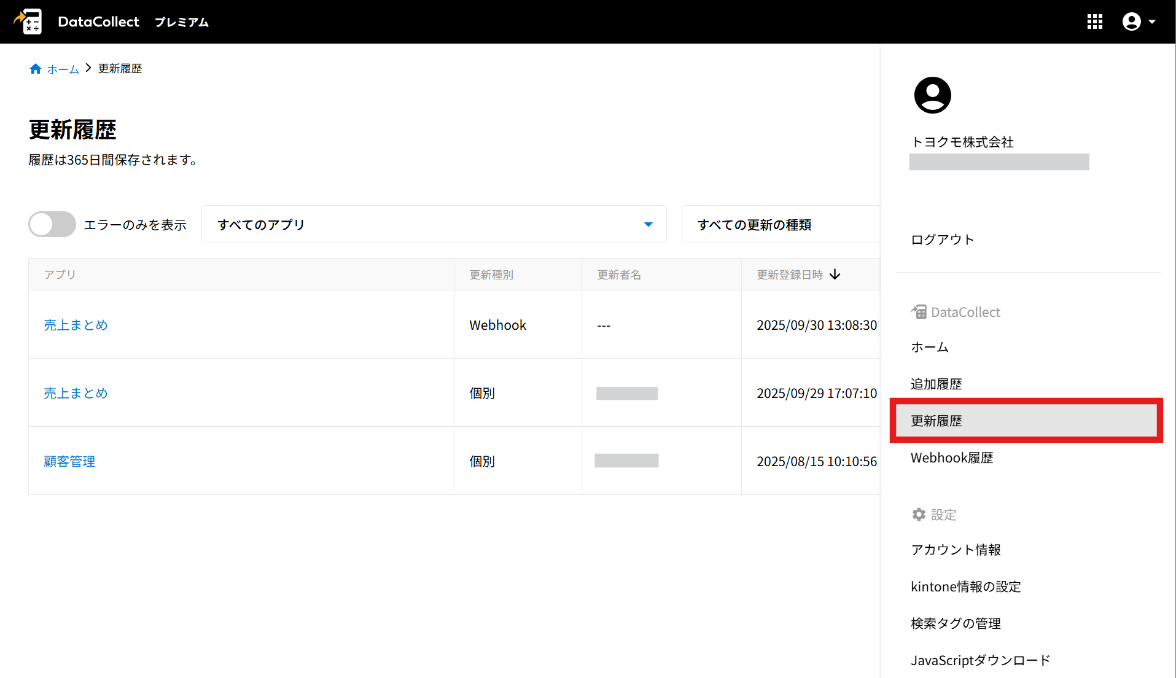Image resolution: width=1176 pixels, height=678 pixels.
Task: Choose 追加履歴 in the side menu
Action: [x=936, y=384]
